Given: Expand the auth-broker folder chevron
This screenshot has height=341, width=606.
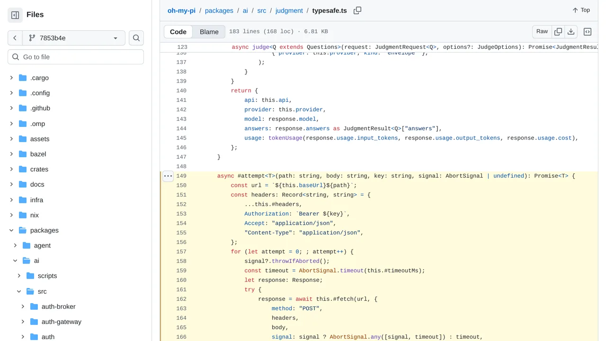Looking at the screenshot, I should click(x=23, y=306).
